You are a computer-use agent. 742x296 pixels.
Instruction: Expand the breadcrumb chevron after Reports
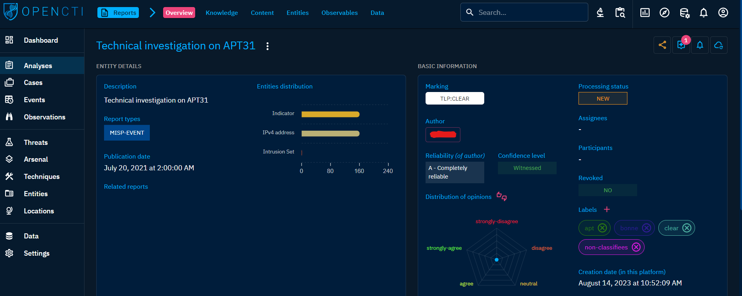click(x=153, y=13)
